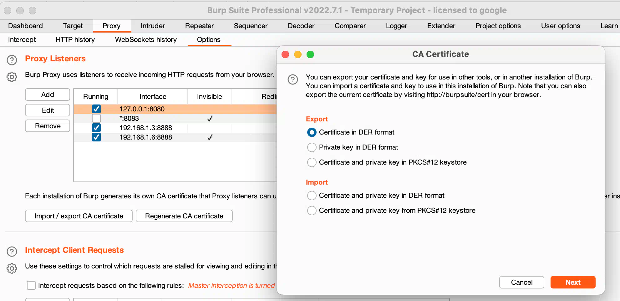The image size is (620, 301).
Task: Click the Proxy Listeners section heading
Action: pos(55,59)
